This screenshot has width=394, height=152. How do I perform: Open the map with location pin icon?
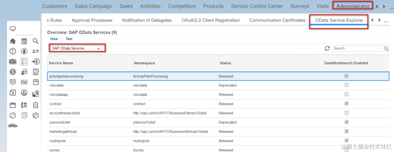36,93
